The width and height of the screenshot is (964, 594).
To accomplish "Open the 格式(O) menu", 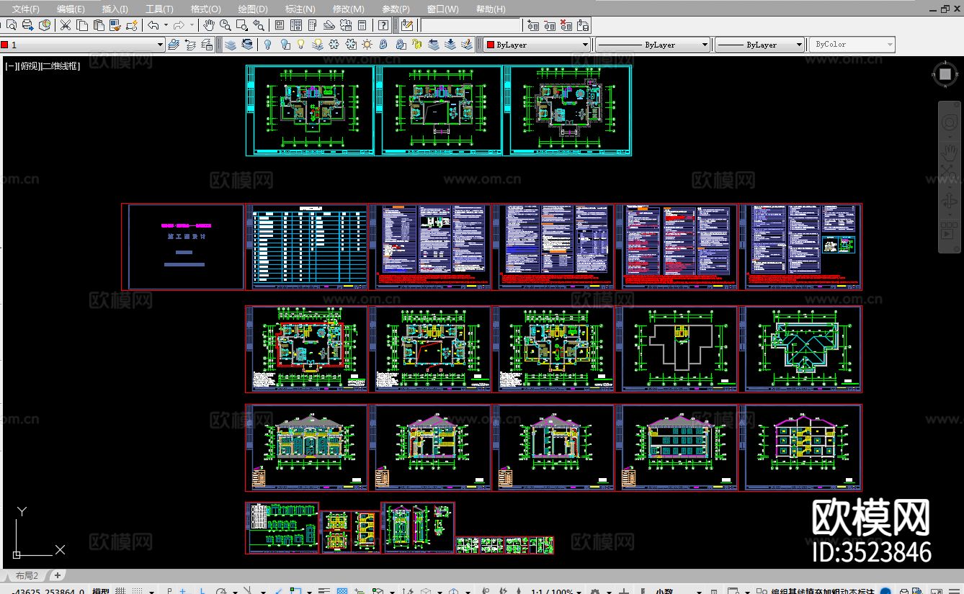I will [x=206, y=9].
